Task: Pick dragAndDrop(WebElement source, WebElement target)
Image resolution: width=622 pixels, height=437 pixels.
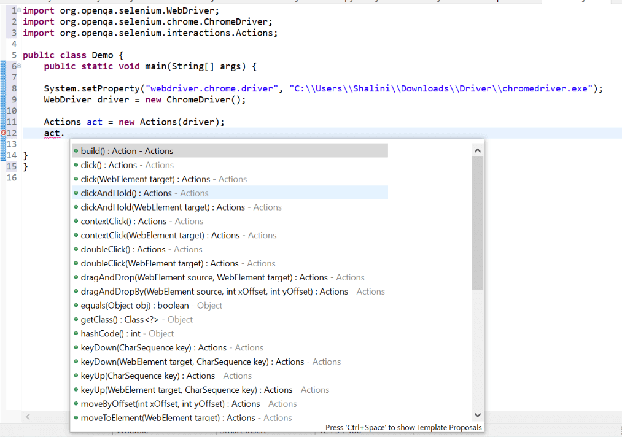Action: [x=230, y=277]
